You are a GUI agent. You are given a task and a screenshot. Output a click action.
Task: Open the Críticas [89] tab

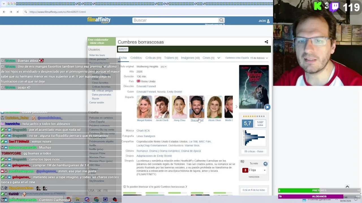153,58
